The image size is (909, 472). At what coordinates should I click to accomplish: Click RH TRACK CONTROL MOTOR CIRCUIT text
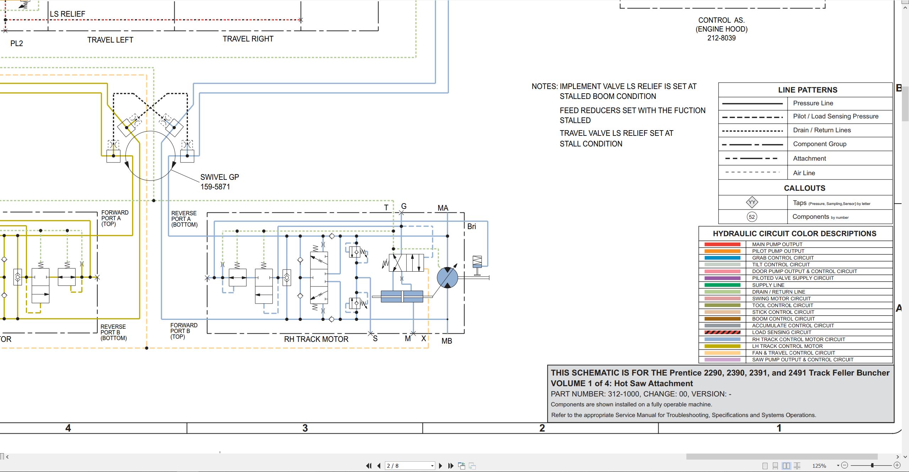(798, 339)
